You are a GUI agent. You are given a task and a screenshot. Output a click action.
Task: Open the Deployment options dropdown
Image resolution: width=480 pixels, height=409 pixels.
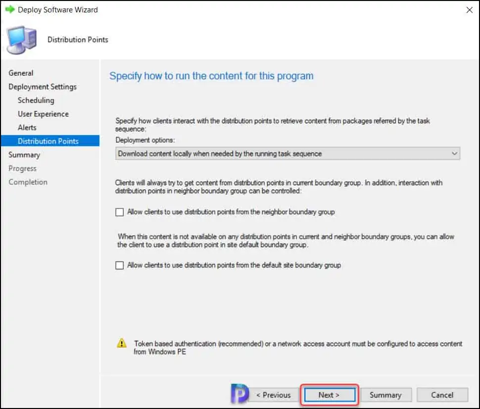point(288,153)
